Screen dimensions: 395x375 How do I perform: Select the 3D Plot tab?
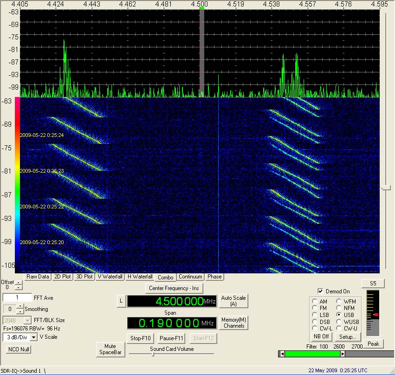[84, 277]
